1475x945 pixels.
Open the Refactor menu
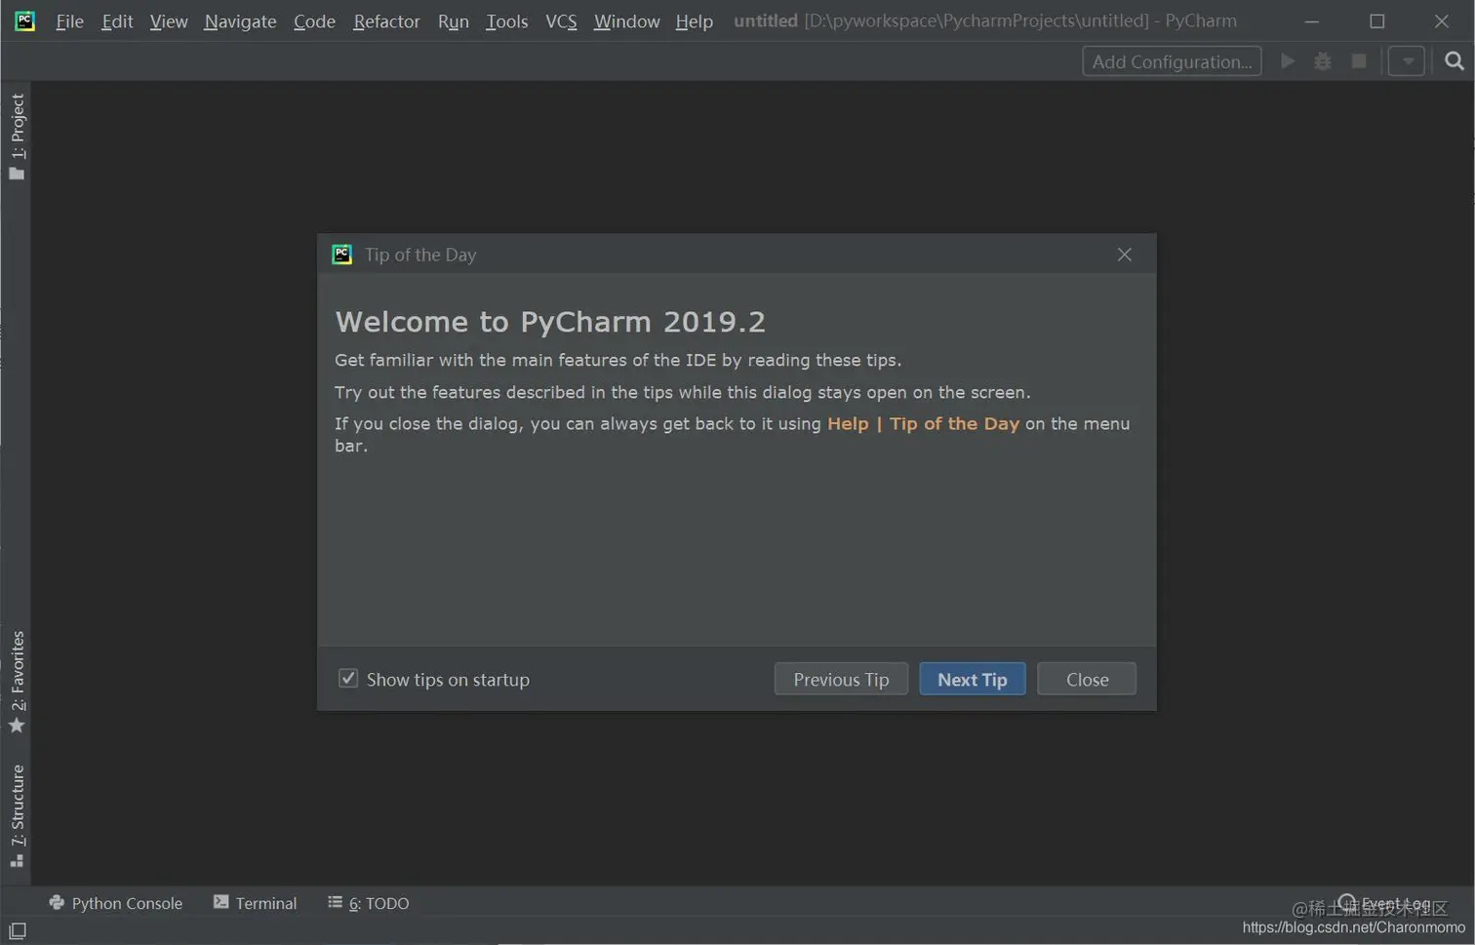(x=386, y=20)
